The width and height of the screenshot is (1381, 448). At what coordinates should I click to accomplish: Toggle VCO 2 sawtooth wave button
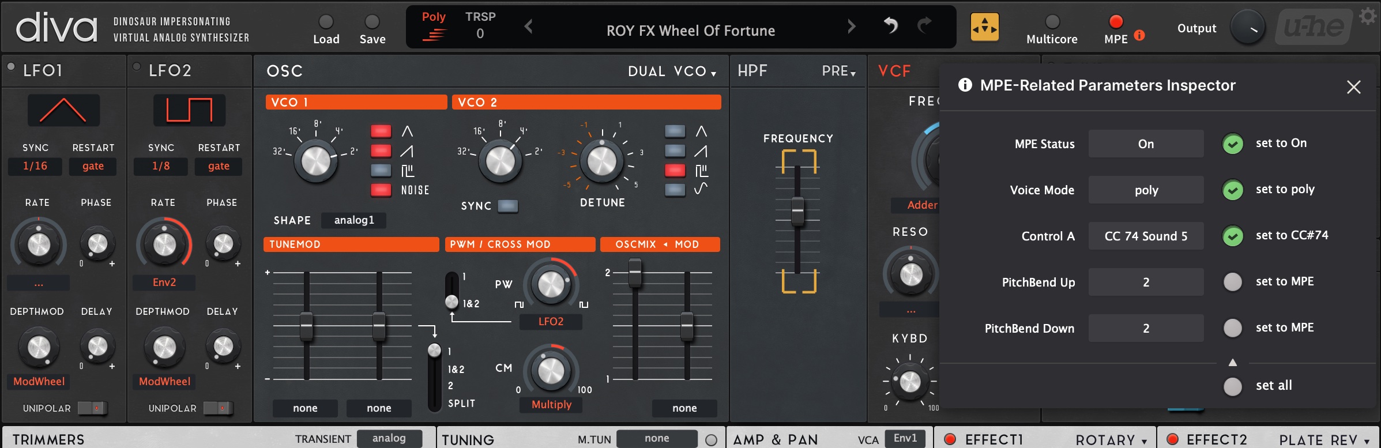(x=675, y=151)
